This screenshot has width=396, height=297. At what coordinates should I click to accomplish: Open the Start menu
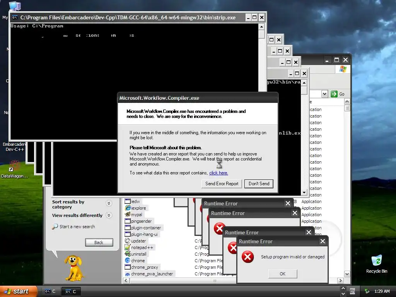pos(18,291)
